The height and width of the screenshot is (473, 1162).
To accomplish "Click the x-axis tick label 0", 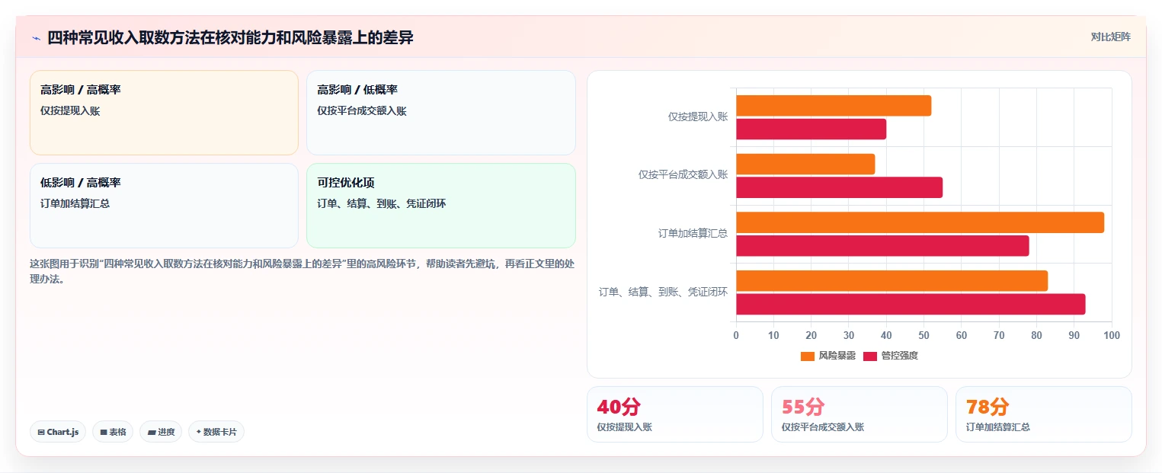I will tap(736, 335).
